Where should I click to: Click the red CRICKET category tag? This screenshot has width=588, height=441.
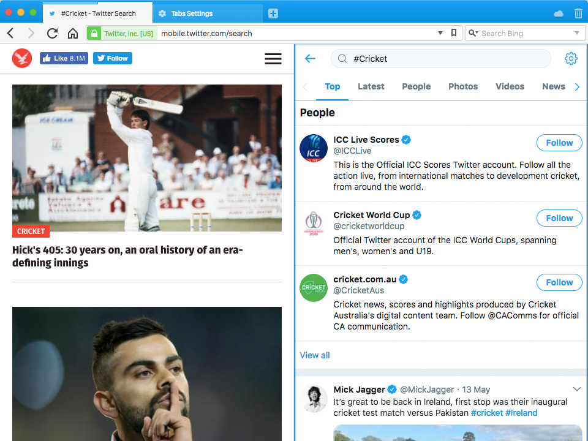[x=31, y=232]
